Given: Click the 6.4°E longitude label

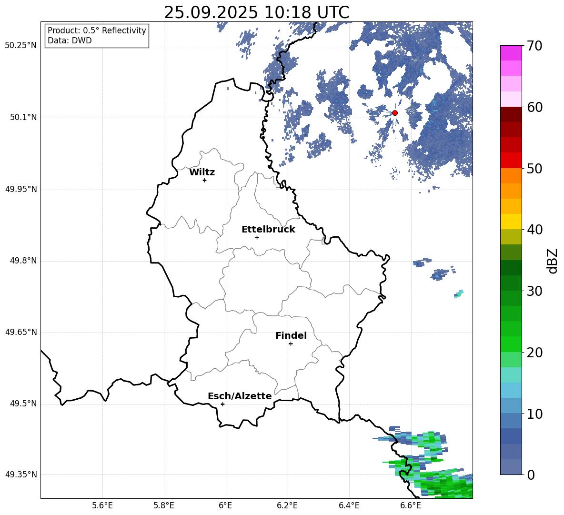Looking at the screenshot, I should click(349, 505).
